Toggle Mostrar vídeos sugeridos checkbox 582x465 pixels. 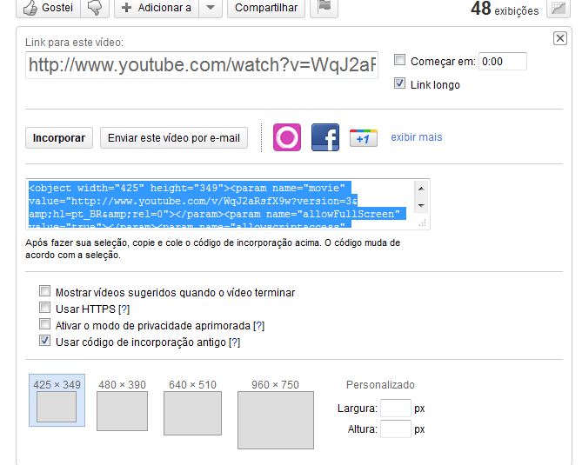pyautogui.click(x=44, y=291)
